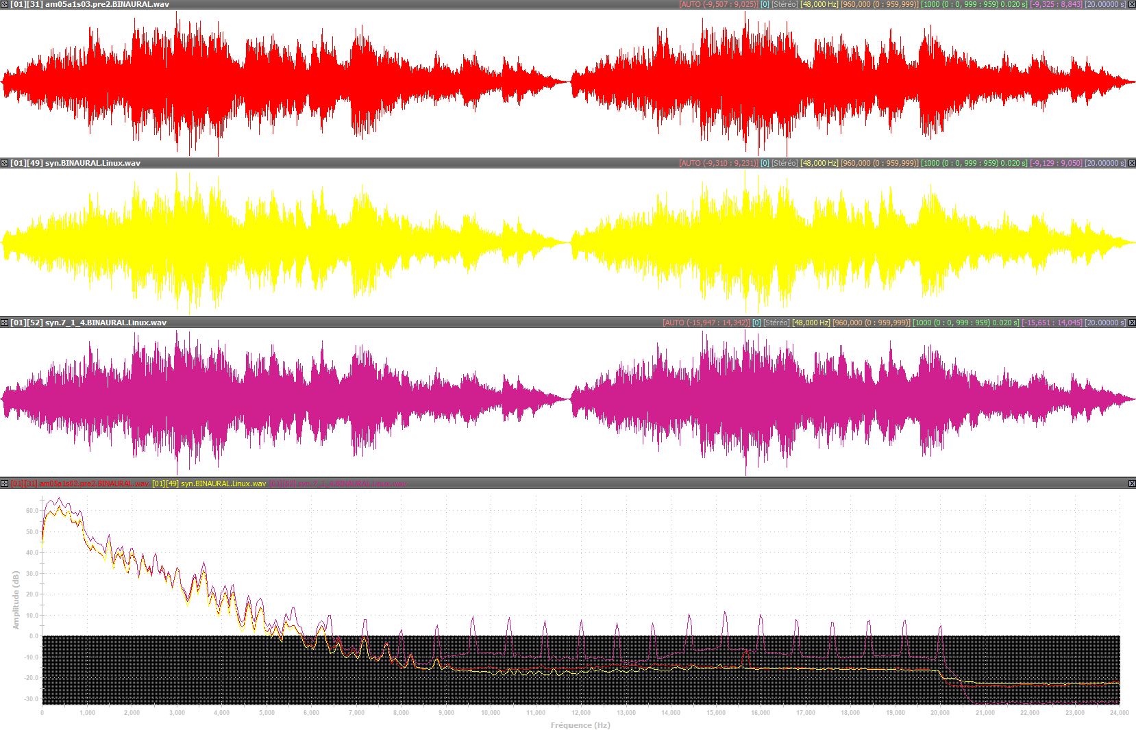Toggle the yellow syn.BINAURAL.Linux.wav spectrum legend
This screenshot has width=1136, height=730.
click(x=209, y=483)
